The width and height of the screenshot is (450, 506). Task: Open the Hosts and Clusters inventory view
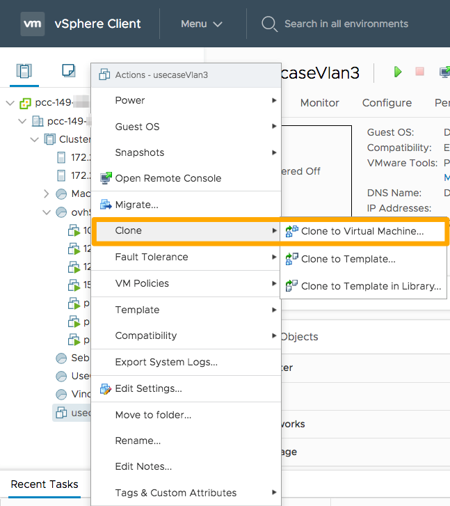[24, 70]
